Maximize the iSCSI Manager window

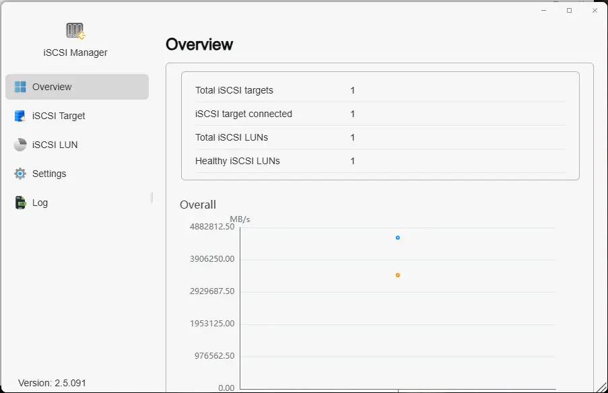coord(569,11)
